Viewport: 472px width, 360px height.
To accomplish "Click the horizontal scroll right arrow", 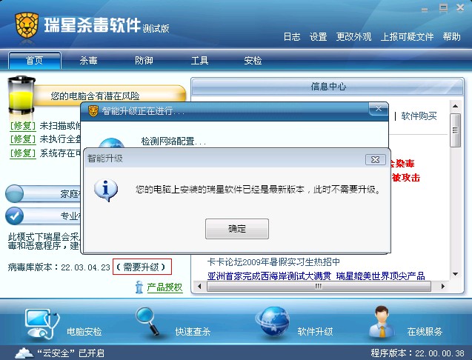I will [443, 286].
